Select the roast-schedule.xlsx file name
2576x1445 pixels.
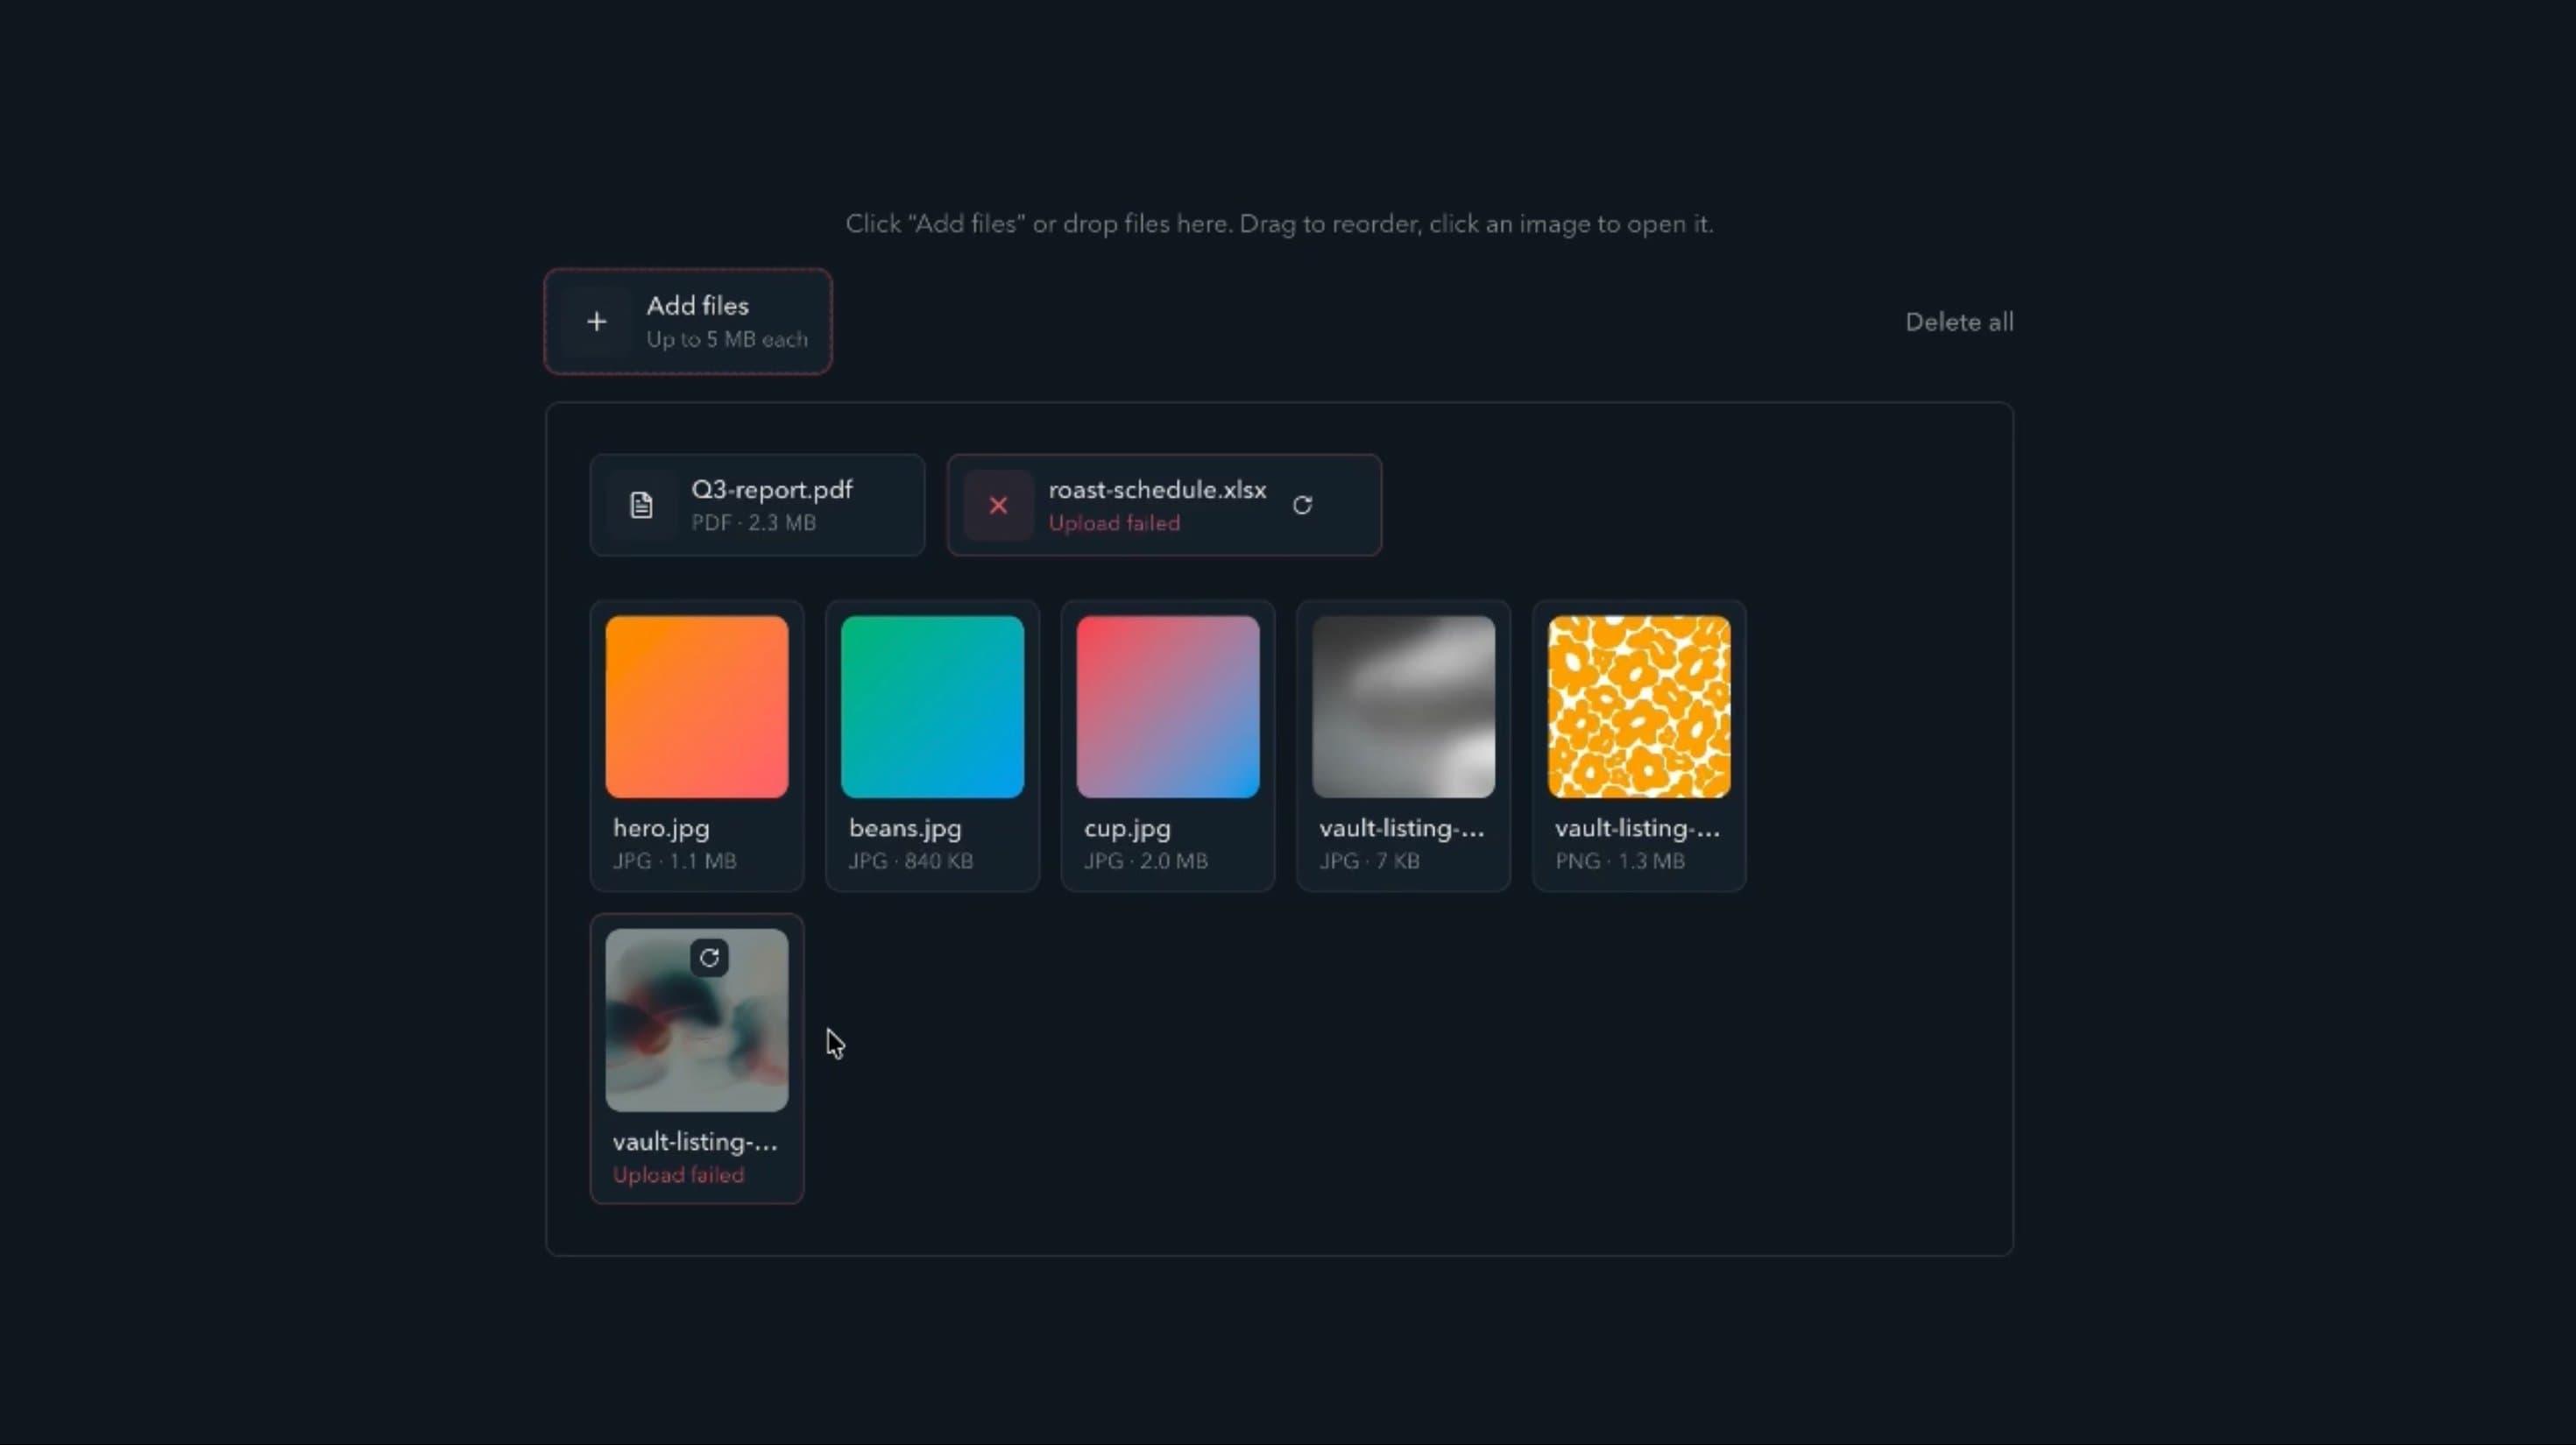(1157, 490)
